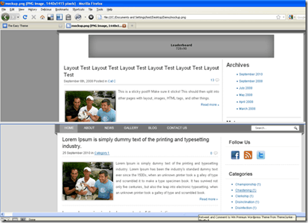Expand the back/forward history dropdown arrow

18,17
